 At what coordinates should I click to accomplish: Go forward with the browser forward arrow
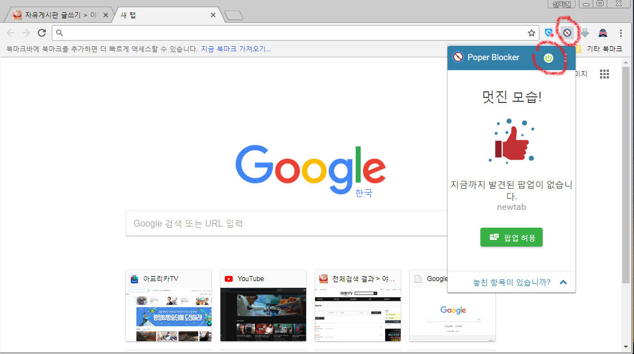(x=26, y=33)
